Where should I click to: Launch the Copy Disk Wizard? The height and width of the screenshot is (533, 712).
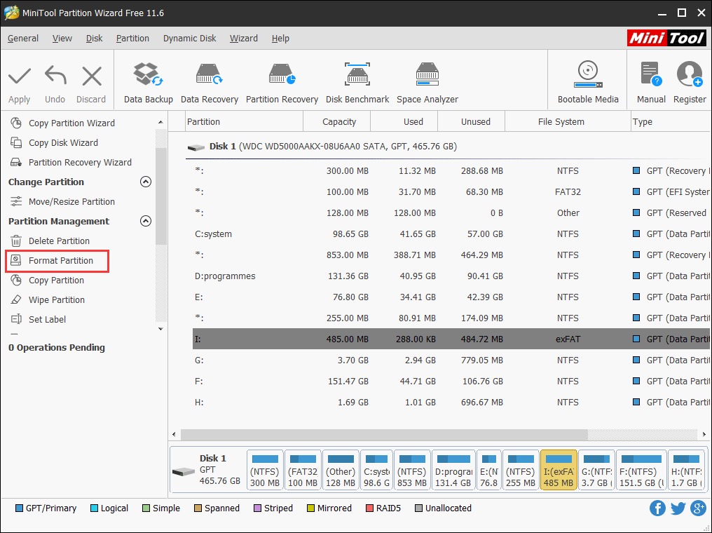point(63,142)
